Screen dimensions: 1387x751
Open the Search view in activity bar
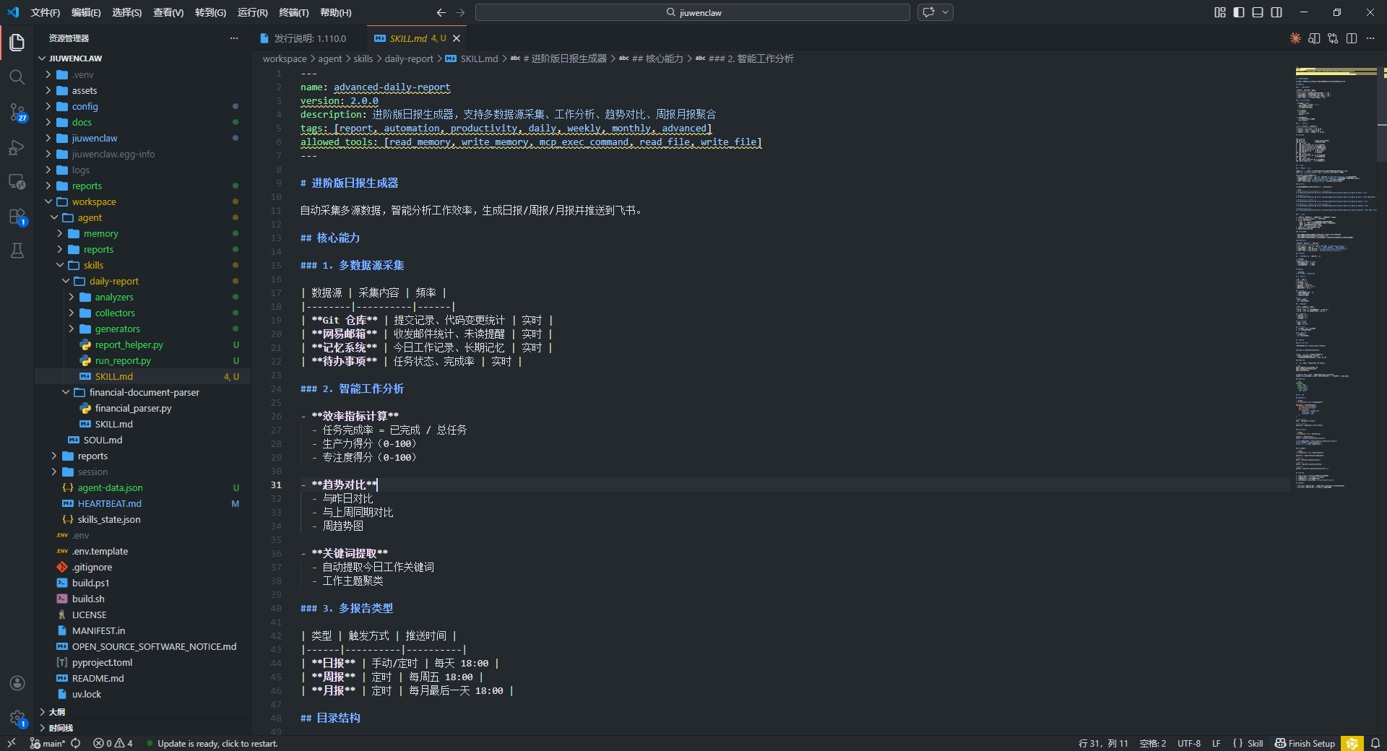[17, 77]
